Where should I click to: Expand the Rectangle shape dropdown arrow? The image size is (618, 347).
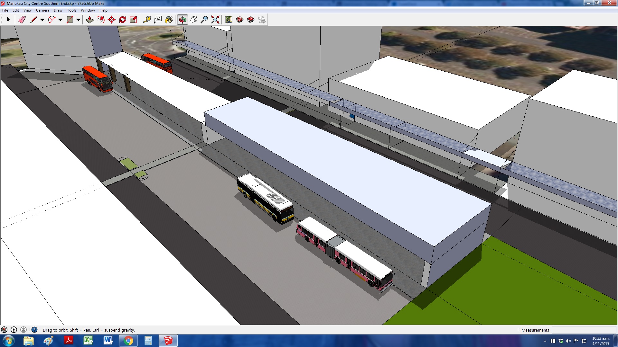coord(78,20)
